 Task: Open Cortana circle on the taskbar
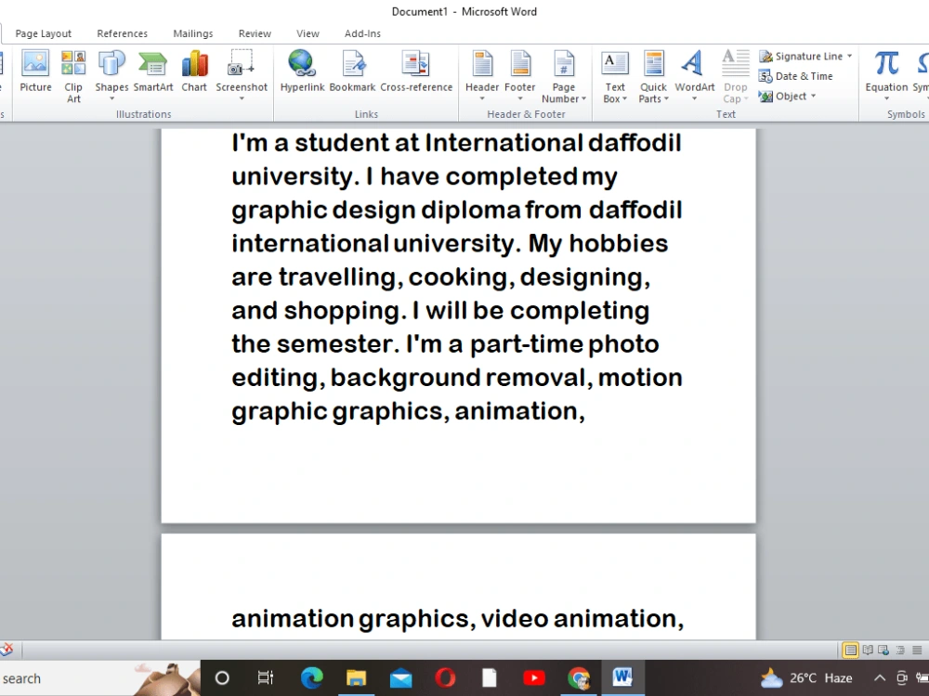pos(222,677)
